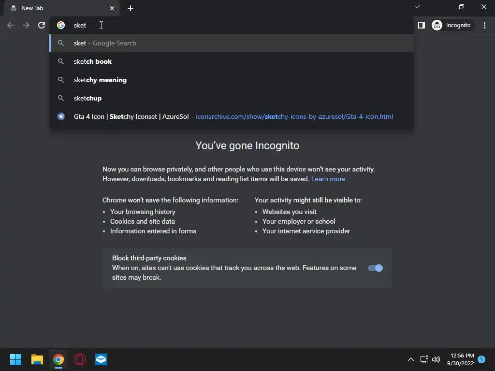Click 'Your employer or school' list item
This screenshot has width=495, height=371.
pos(299,221)
